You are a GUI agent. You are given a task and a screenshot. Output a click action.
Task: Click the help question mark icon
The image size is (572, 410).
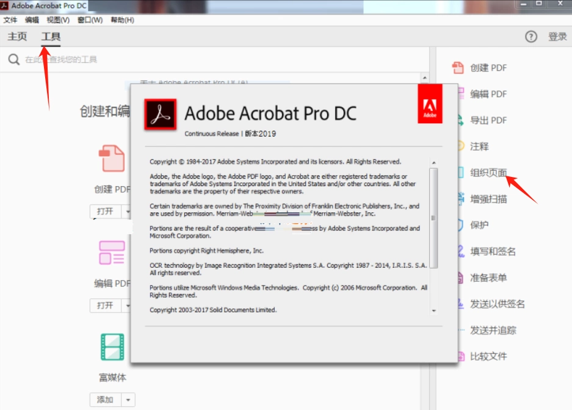tap(530, 37)
